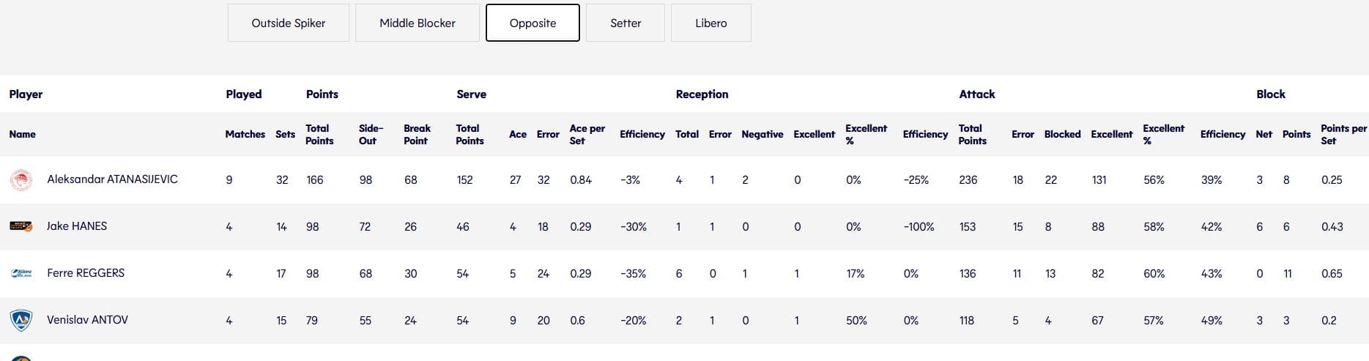
Task: Click Venislav Antov's team shield logo
Action: [21, 320]
